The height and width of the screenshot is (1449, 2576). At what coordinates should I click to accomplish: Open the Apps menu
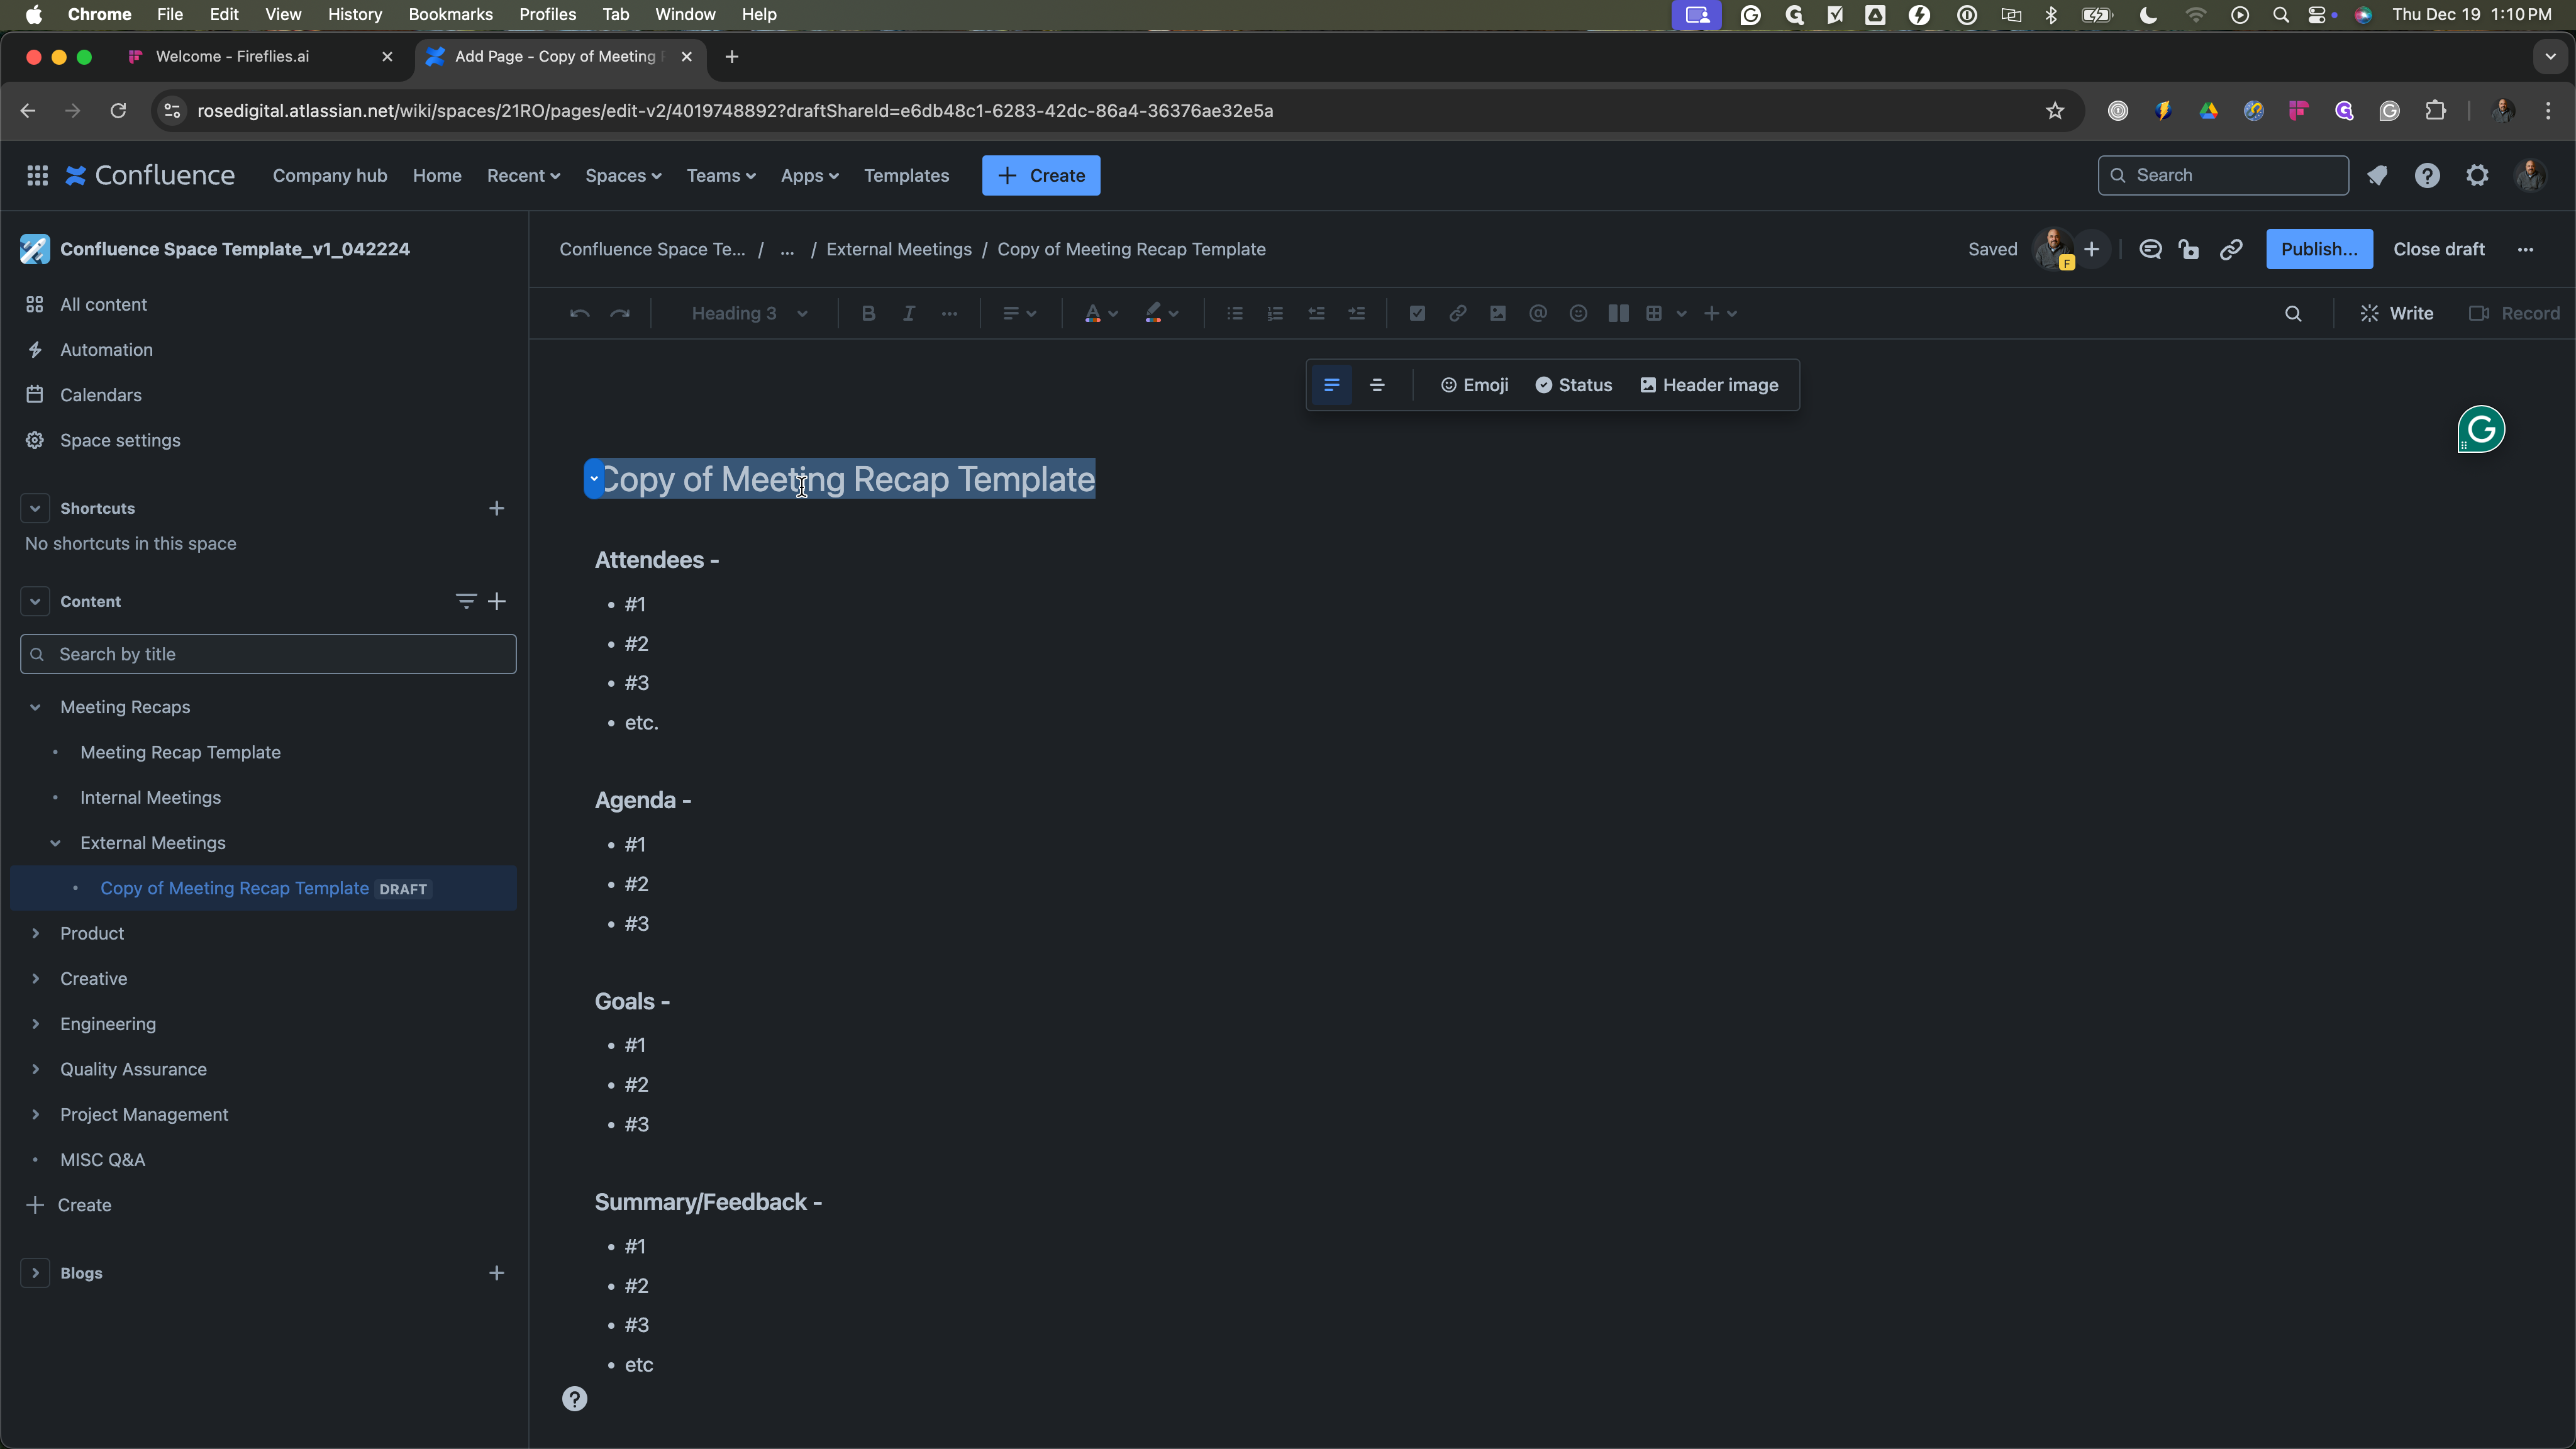pos(809,175)
